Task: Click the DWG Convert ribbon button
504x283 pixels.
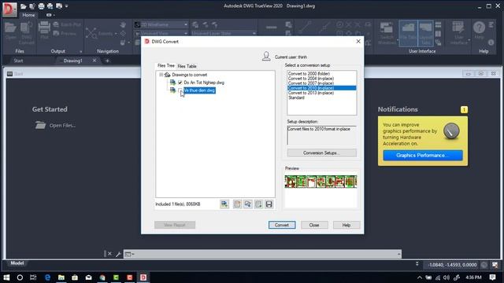Action: click(x=26, y=33)
